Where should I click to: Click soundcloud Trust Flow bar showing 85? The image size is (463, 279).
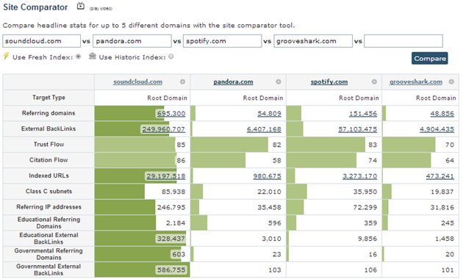(x=135, y=145)
